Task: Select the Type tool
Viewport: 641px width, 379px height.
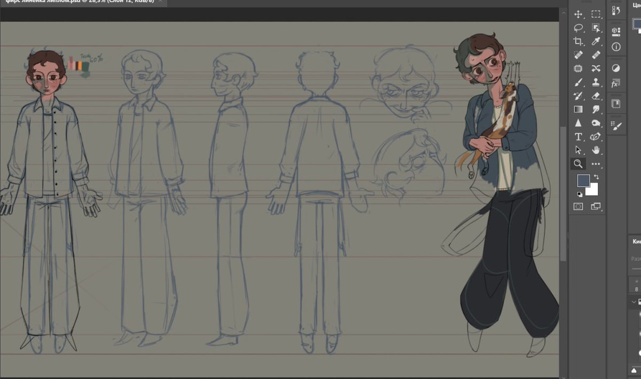Action: (578, 137)
